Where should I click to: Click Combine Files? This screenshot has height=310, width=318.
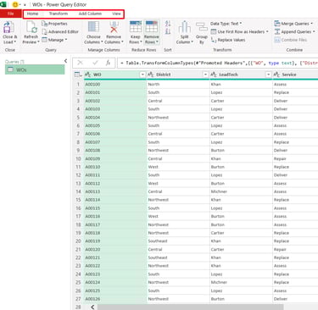pyautogui.click(x=291, y=40)
